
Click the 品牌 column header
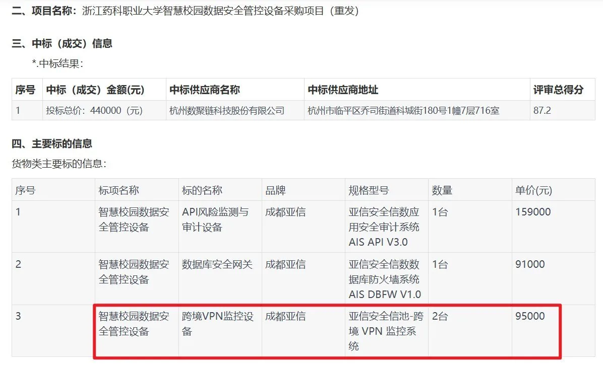[275, 190]
